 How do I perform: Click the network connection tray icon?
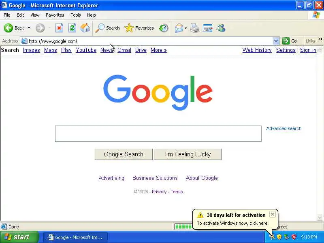[x=286, y=237]
